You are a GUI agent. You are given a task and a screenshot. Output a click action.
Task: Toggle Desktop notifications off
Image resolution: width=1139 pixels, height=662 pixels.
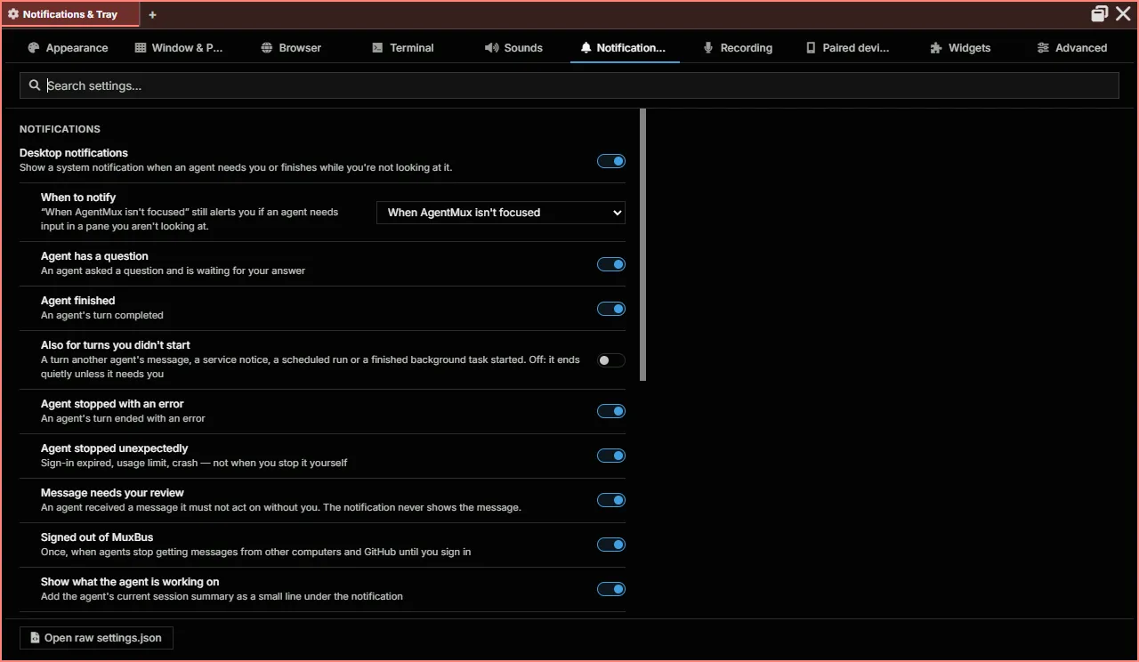611,161
